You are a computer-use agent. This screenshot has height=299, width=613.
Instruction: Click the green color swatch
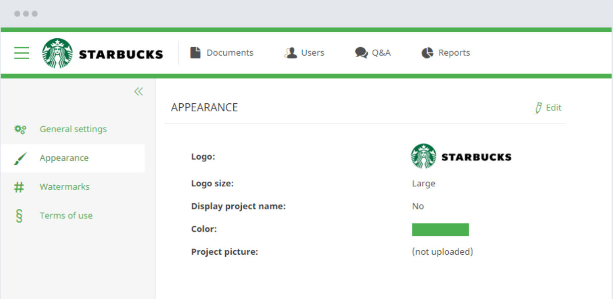pyautogui.click(x=440, y=229)
